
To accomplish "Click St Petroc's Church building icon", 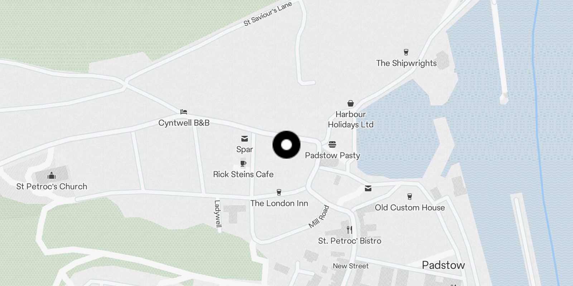I will coord(52,176).
